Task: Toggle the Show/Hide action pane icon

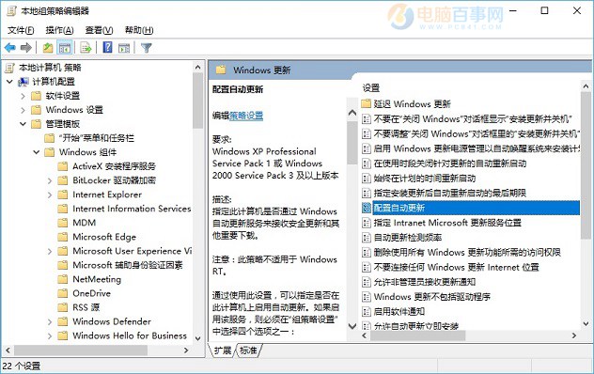Action: pos(124,48)
